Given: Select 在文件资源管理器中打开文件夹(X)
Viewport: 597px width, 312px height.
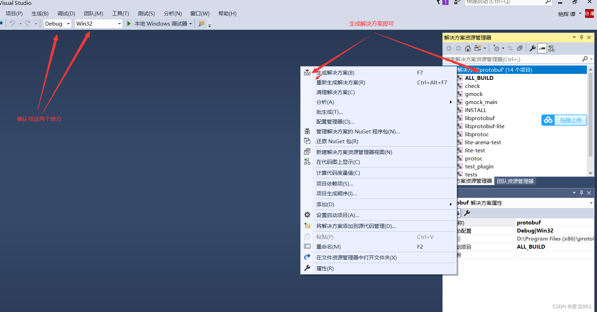Looking at the screenshot, I should pos(379,258).
